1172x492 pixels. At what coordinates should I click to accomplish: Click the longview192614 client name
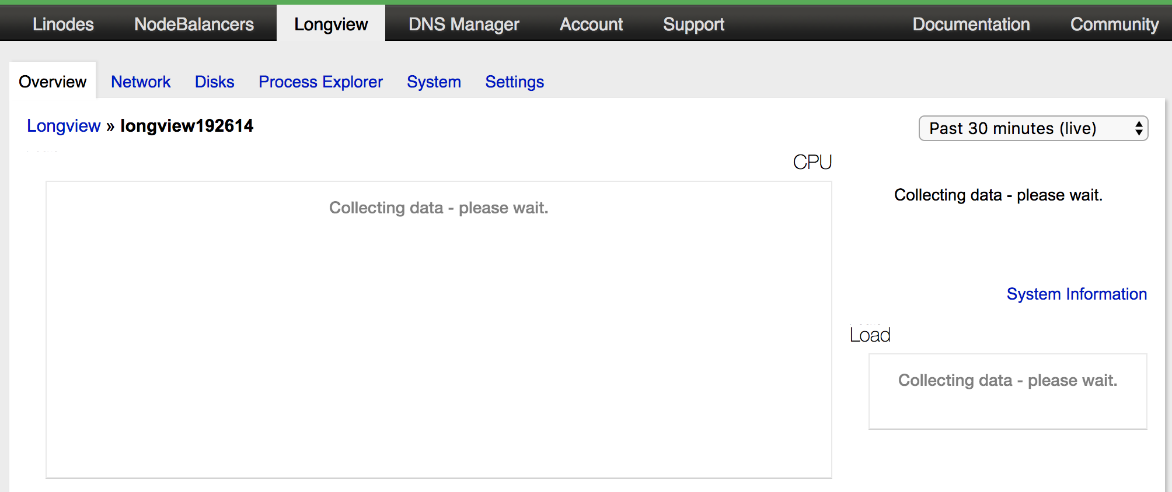(187, 126)
